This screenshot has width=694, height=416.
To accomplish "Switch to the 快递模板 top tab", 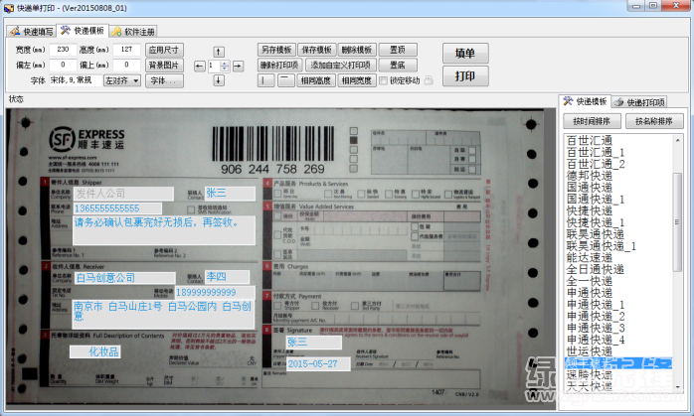I will tap(84, 30).
